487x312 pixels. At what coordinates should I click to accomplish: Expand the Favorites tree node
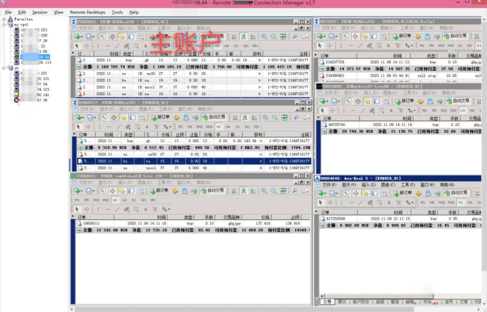pos(4,19)
